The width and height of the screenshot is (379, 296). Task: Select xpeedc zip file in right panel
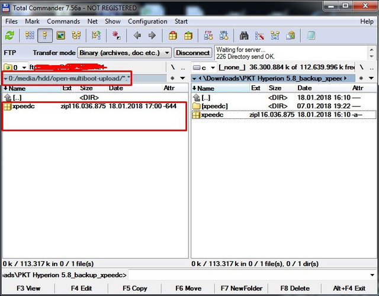[284, 114]
